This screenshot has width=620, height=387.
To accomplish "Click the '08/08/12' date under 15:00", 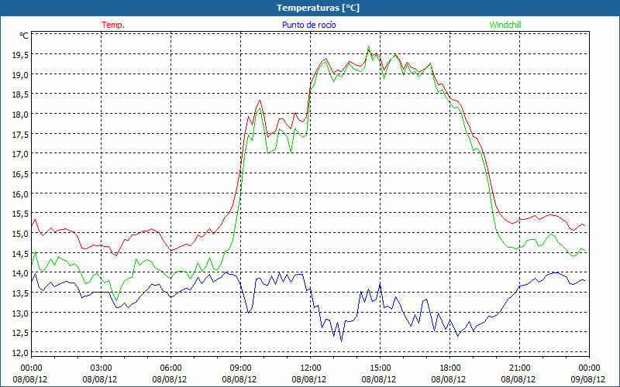I will point(380,379).
